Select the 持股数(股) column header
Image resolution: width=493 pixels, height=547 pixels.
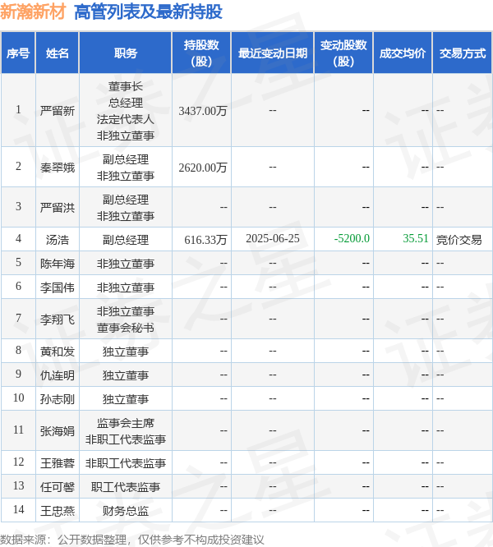201,53
